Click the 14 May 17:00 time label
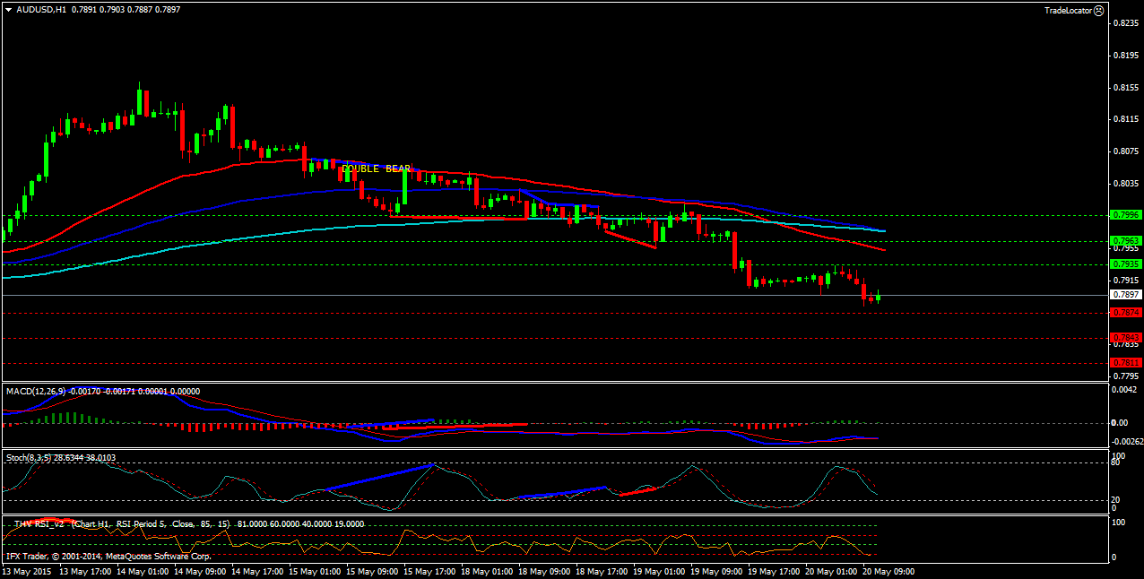The width and height of the screenshot is (1144, 579). pos(256,571)
